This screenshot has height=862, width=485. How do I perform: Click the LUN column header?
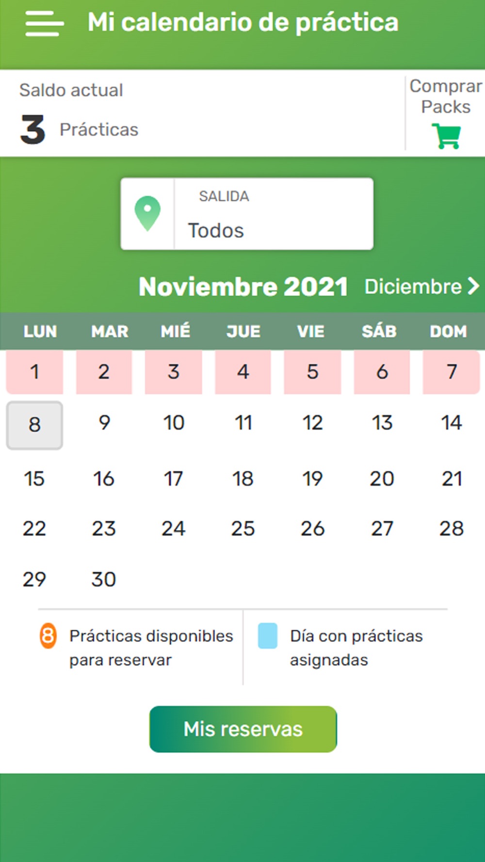click(x=40, y=332)
